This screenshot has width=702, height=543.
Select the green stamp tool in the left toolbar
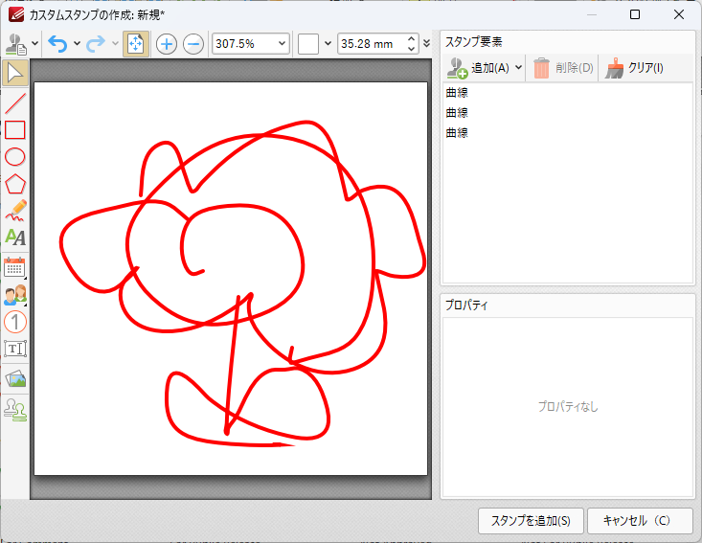coord(15,409)
